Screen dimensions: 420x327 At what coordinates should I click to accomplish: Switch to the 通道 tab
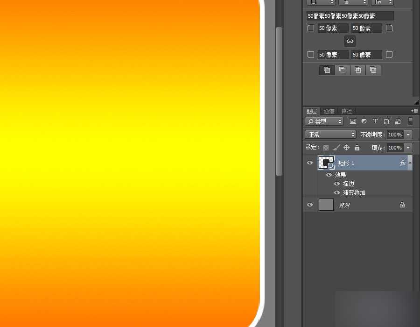pos(329,111)
